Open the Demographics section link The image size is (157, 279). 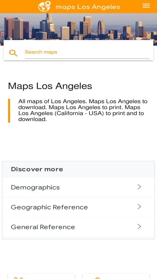(x=79, y=187)
